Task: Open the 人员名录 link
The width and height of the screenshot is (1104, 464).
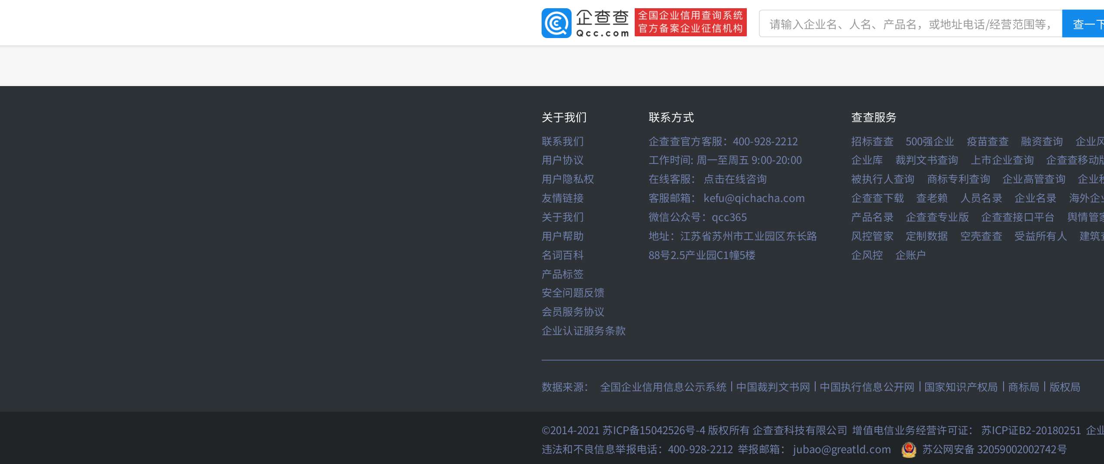Action: point(981,198)
